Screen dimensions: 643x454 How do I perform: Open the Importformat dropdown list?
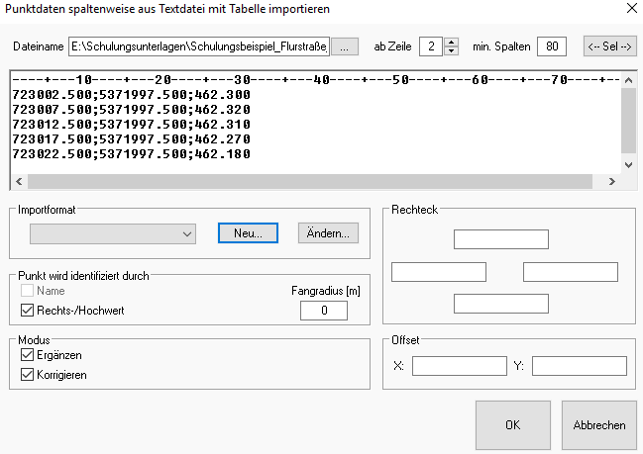click(x=187, y=233)
